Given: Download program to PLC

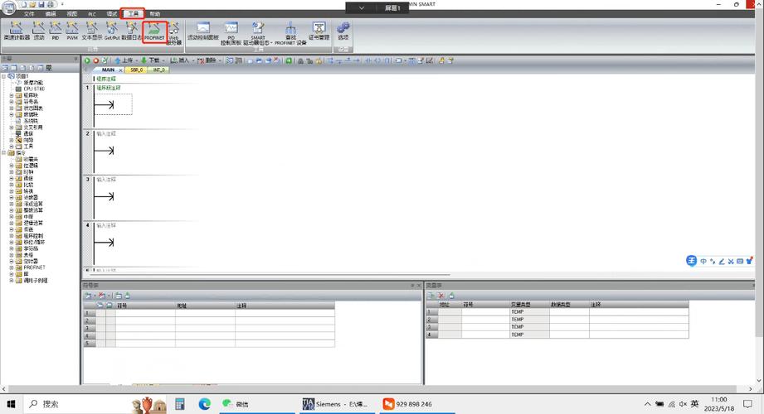Looking at the screenshot, I should 150,60.
